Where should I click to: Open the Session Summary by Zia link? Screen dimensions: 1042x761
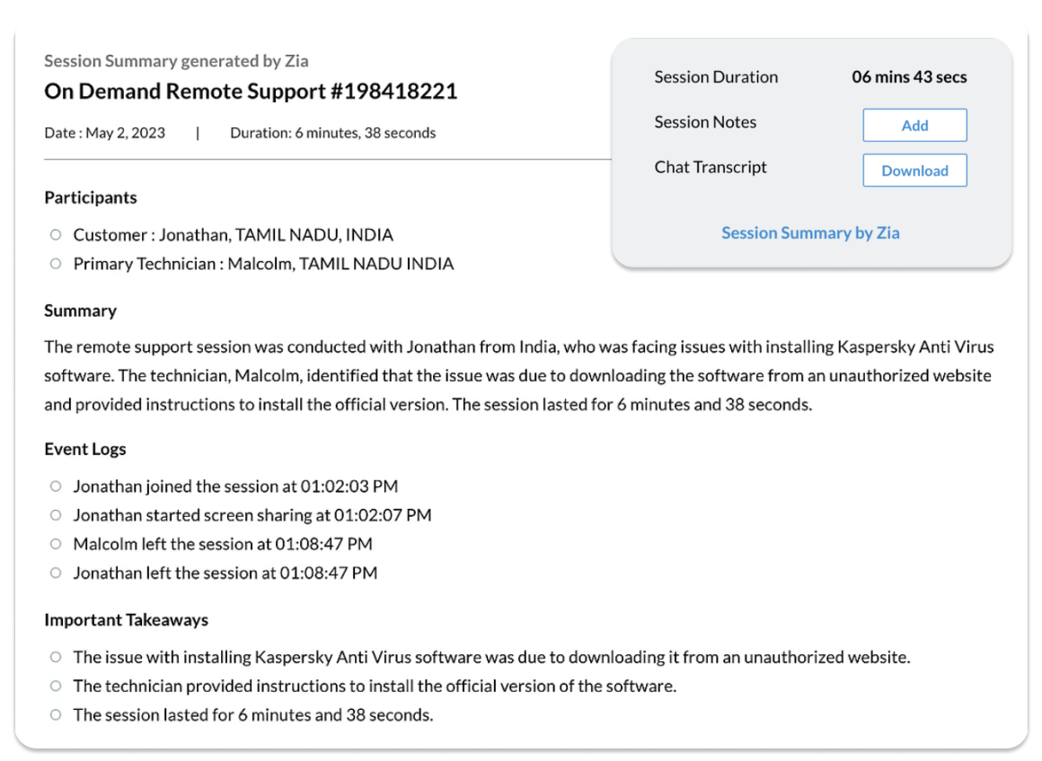click(810, 233)
